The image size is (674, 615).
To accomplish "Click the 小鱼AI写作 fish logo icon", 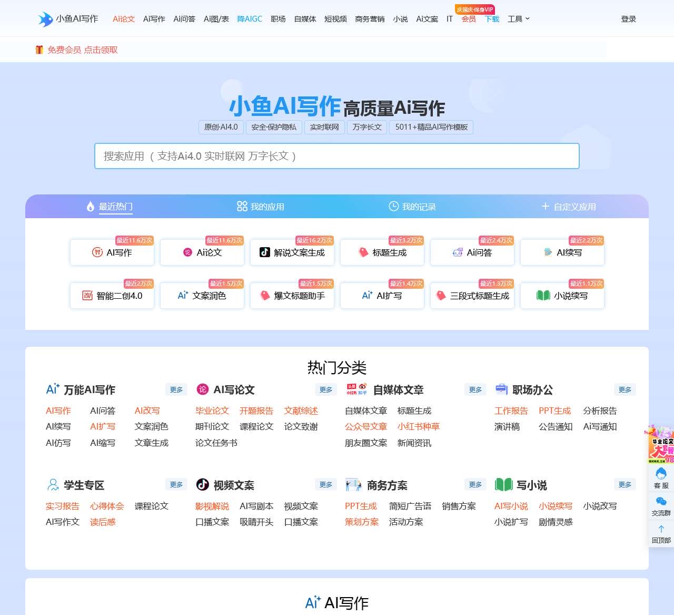I will coord(45,19).
